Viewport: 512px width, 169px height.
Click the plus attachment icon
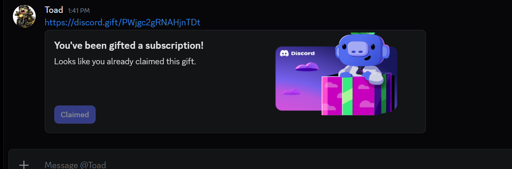(x=24, y=164)
